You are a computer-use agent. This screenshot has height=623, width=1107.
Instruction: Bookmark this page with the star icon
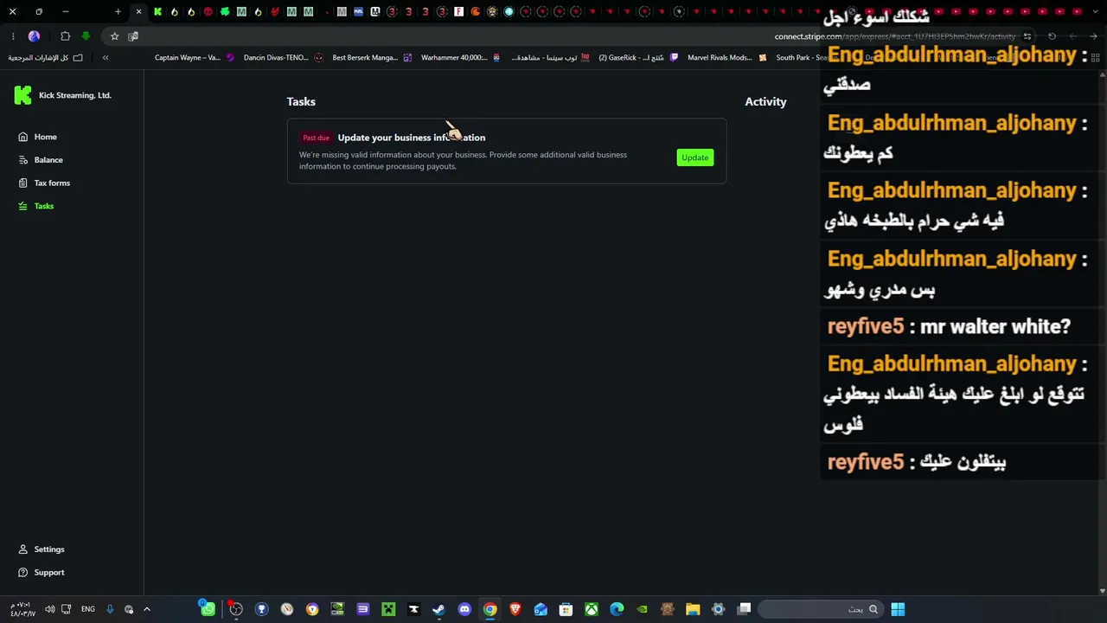[114, 36]
